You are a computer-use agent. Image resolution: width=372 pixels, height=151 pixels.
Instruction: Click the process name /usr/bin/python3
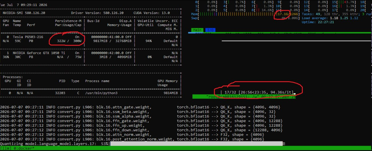click(101, 93)
